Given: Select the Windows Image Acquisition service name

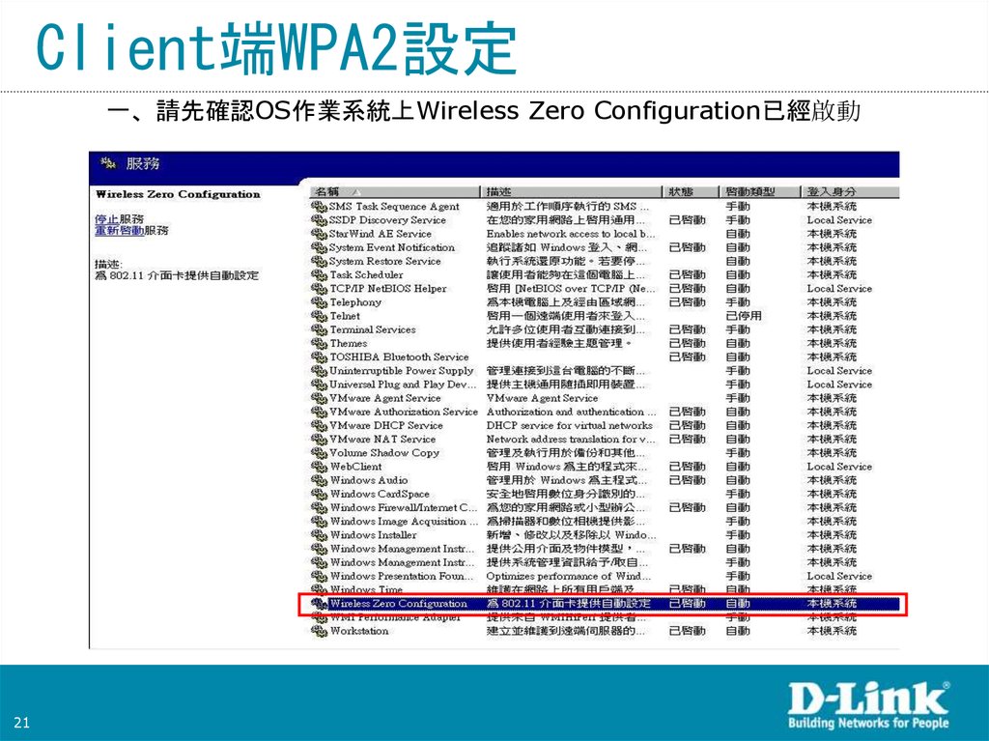Looking at the screenshot, I should pyautogui.click(x=403, y=522).
